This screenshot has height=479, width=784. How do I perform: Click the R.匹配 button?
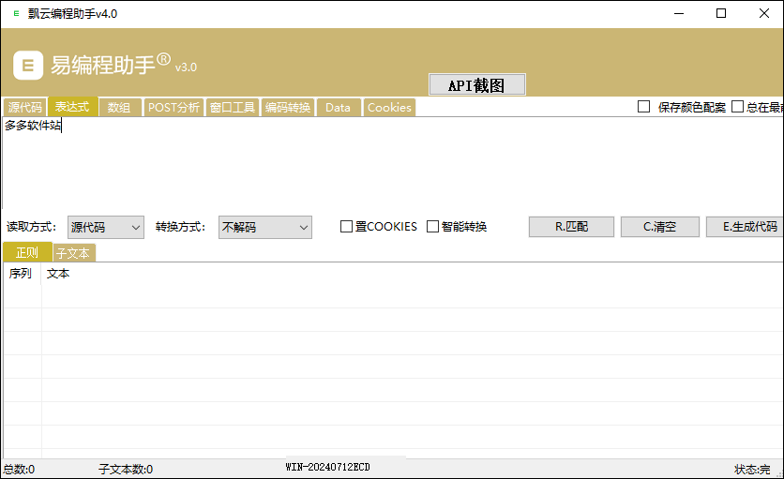click(571, 227)
